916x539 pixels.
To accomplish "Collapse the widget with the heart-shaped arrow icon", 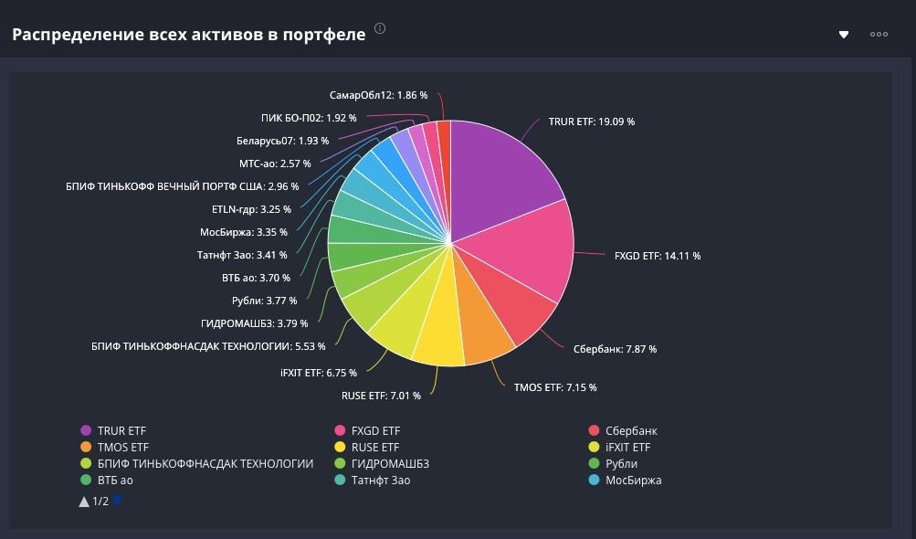I will 844,35.
